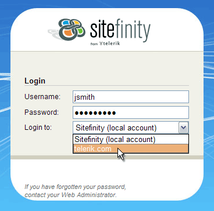
Task: Click the bold 'Login' section heading
Action: point(35,81)
